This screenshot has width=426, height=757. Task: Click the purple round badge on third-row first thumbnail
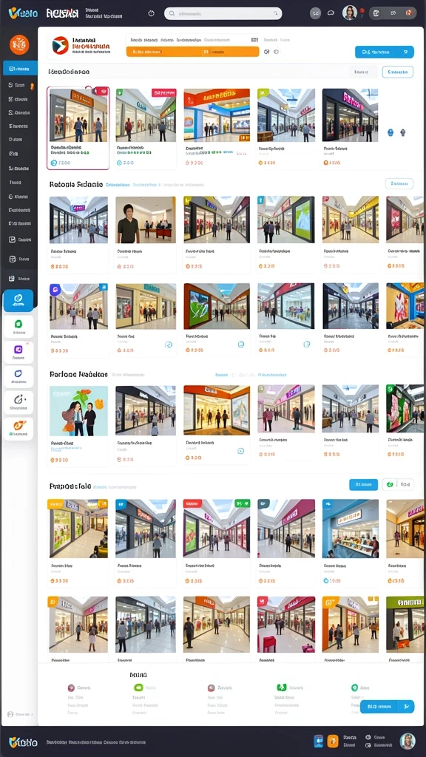(x=54, y=289)
